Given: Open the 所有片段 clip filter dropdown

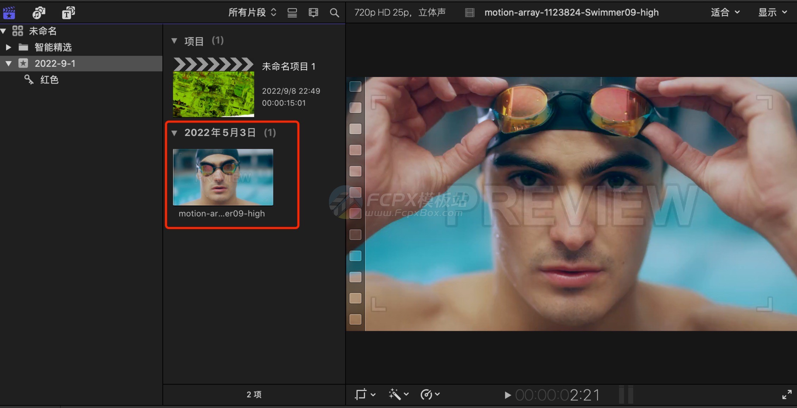Looking at the screenshot, I should (x=252, y=13).
